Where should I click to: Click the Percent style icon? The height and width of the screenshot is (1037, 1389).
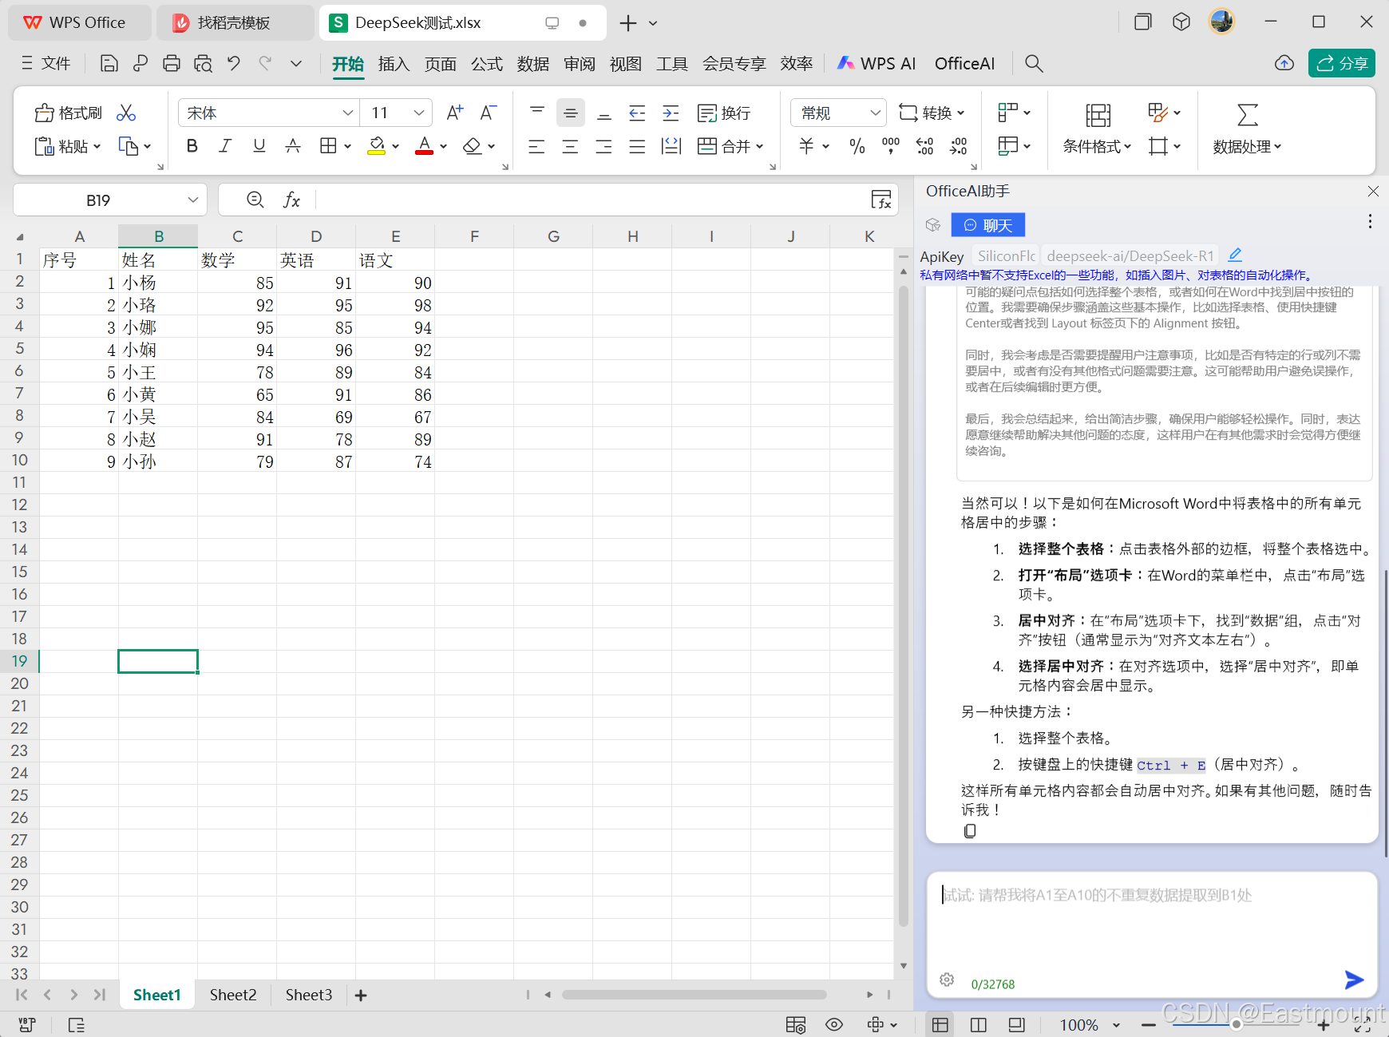point(857,146)
